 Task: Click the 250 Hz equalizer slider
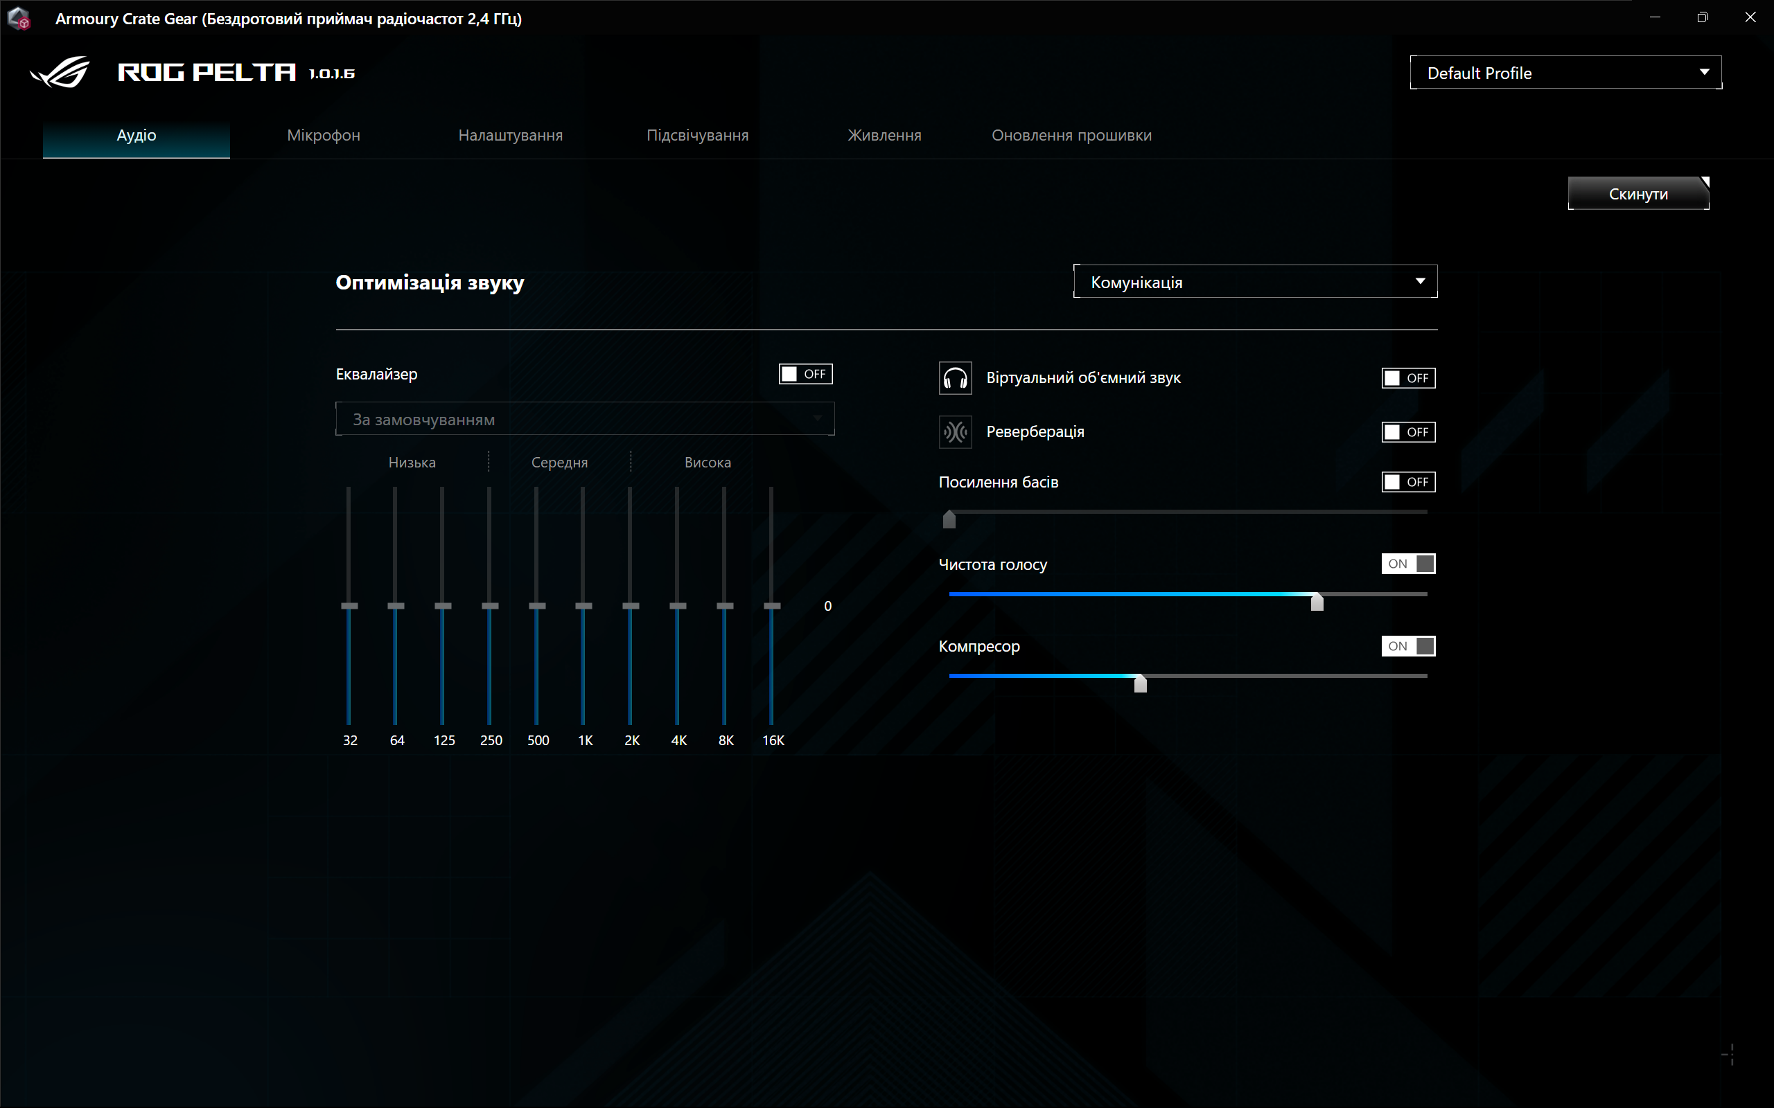click(490, 606)
